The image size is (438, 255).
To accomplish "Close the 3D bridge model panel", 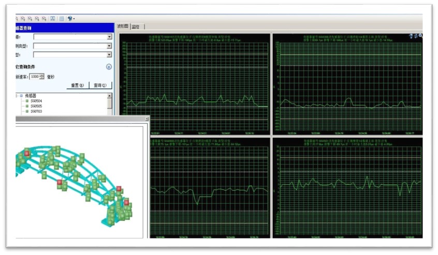I will tap(147, 118).
